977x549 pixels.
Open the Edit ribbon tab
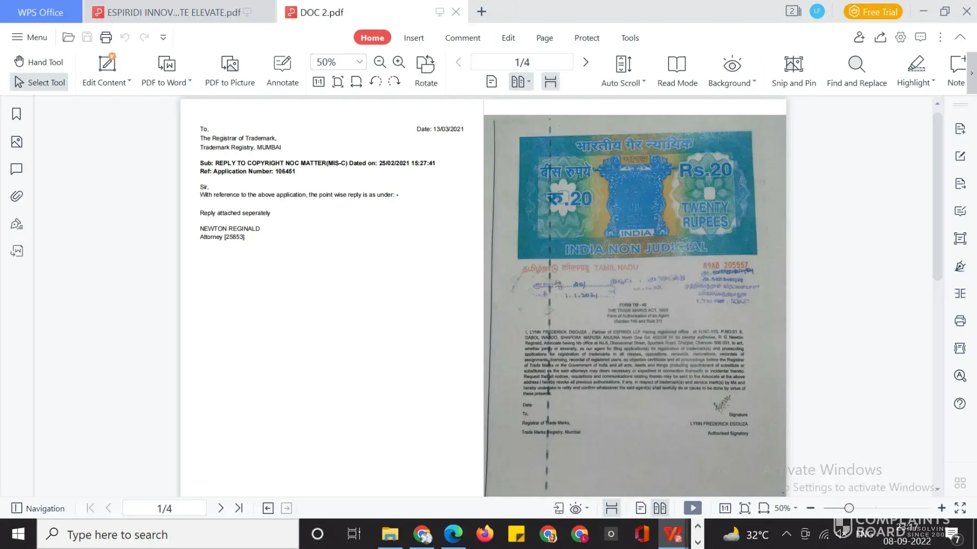(x=508, y=37)
